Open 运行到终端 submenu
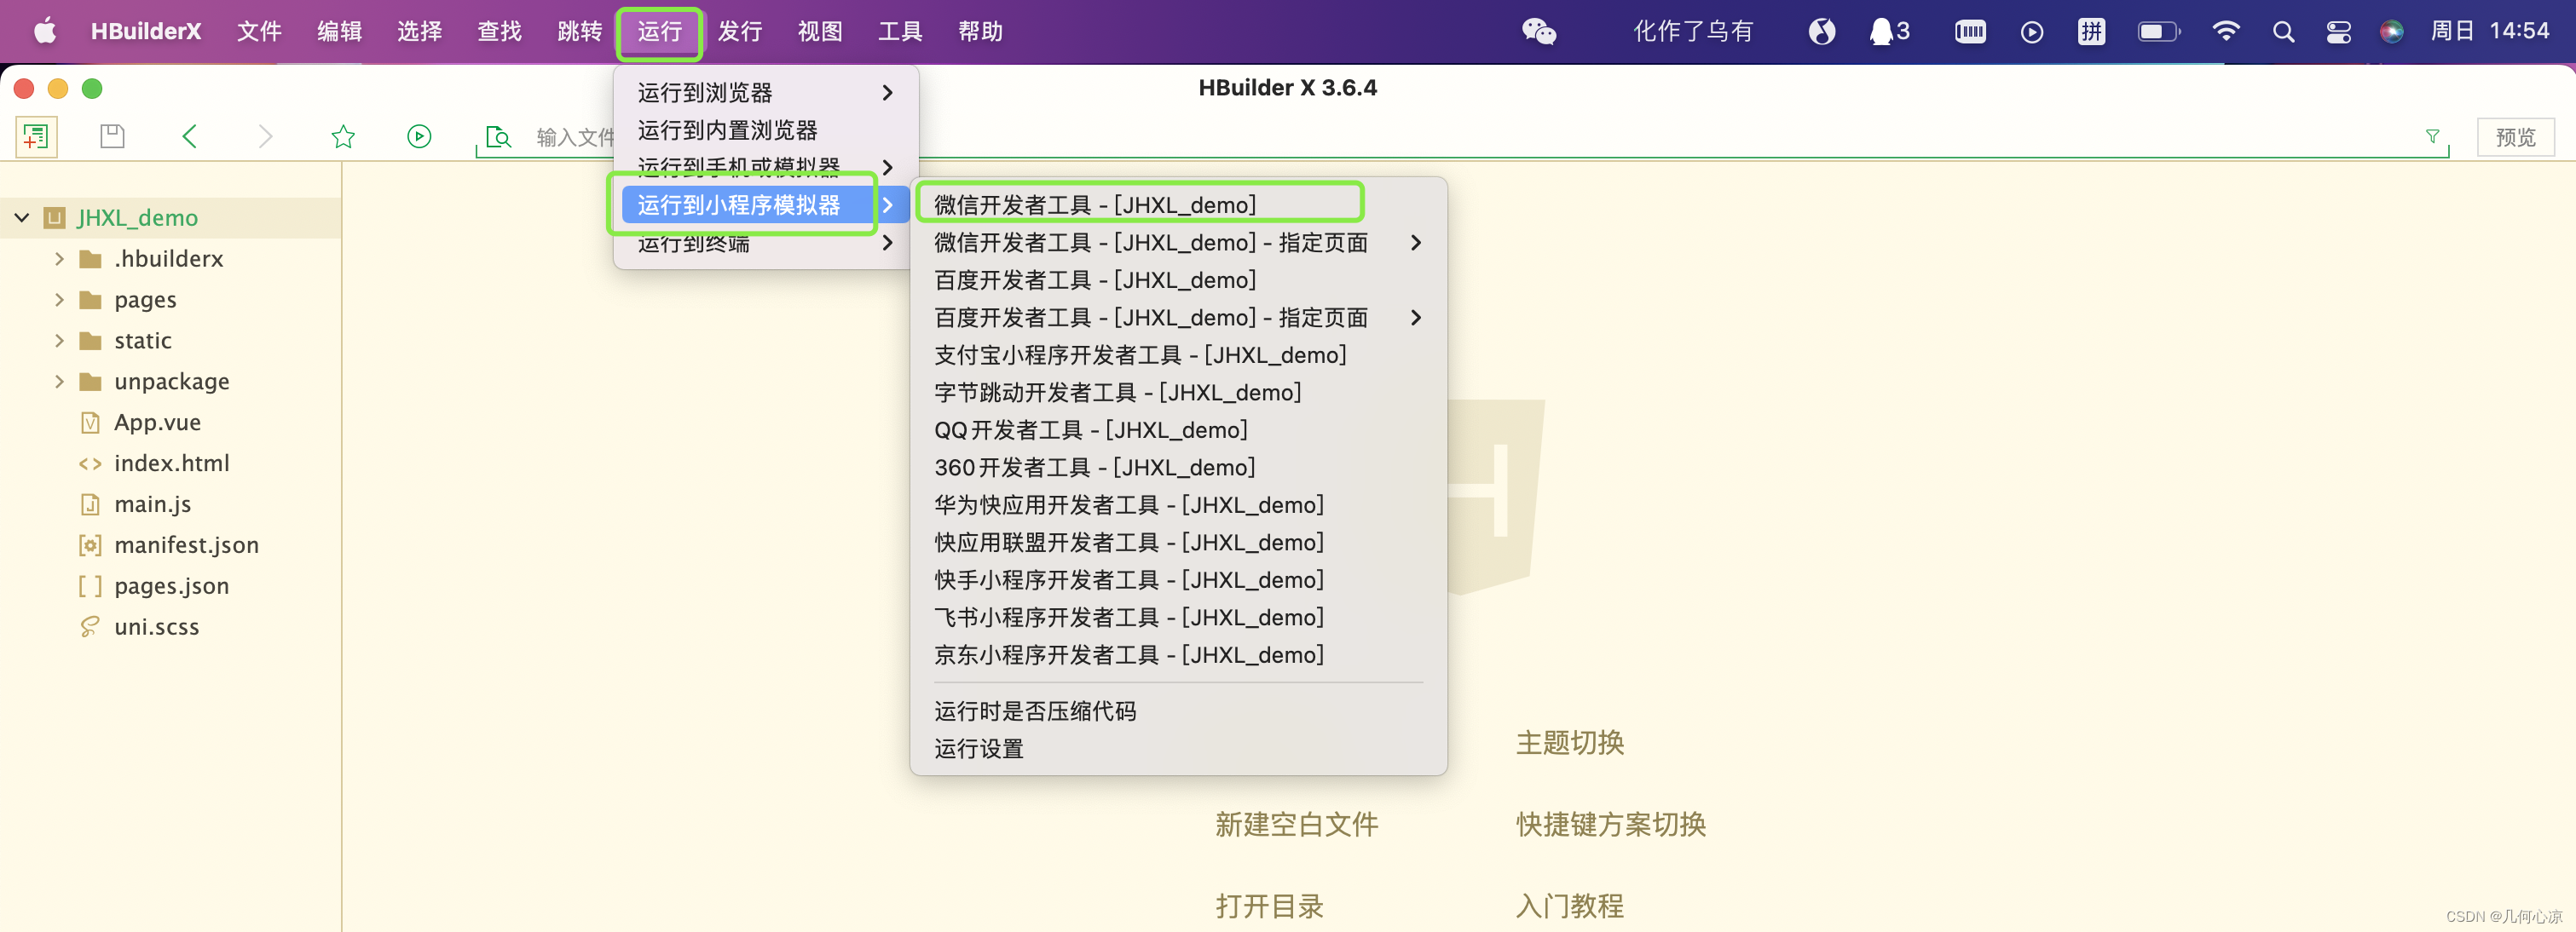Screen dimensions: 2576x932 [x=765, y=243]
